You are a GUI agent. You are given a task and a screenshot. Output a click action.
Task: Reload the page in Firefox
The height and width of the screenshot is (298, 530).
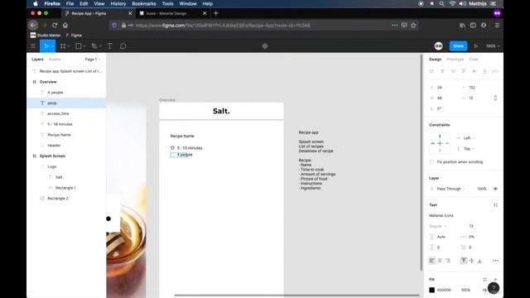tap(55, 25)
